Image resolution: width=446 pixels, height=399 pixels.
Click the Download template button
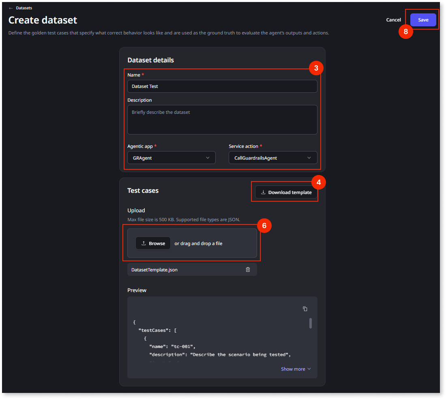click(x=286, y=192)
